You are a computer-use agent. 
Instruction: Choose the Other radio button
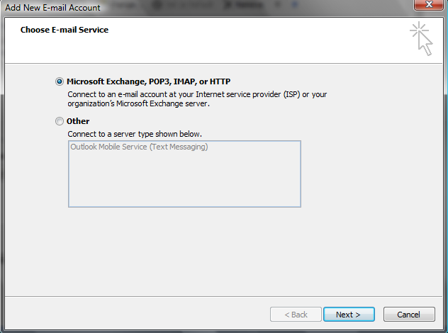[x=60, y=121]
